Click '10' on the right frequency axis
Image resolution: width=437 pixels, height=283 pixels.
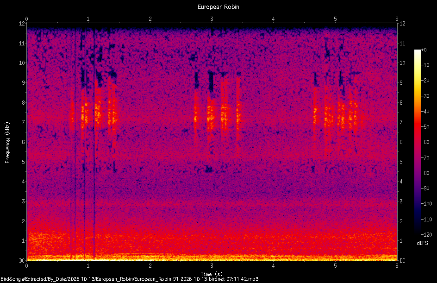(x=402, y=63)
